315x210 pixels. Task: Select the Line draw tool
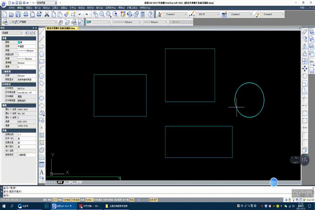42,32
